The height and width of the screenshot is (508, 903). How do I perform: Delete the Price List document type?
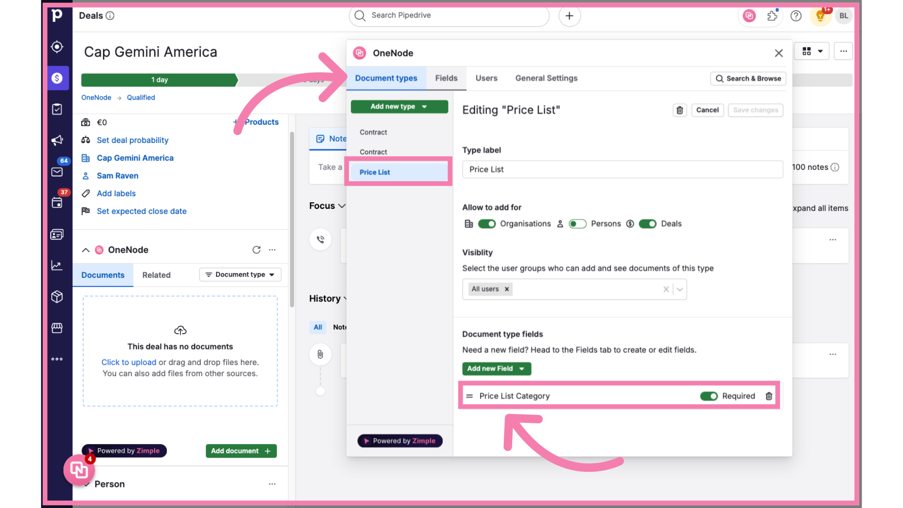point(680,110)
